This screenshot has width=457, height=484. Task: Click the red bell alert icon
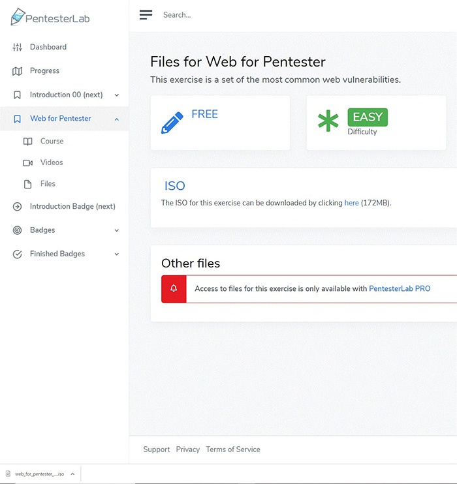tap(174, 288)
